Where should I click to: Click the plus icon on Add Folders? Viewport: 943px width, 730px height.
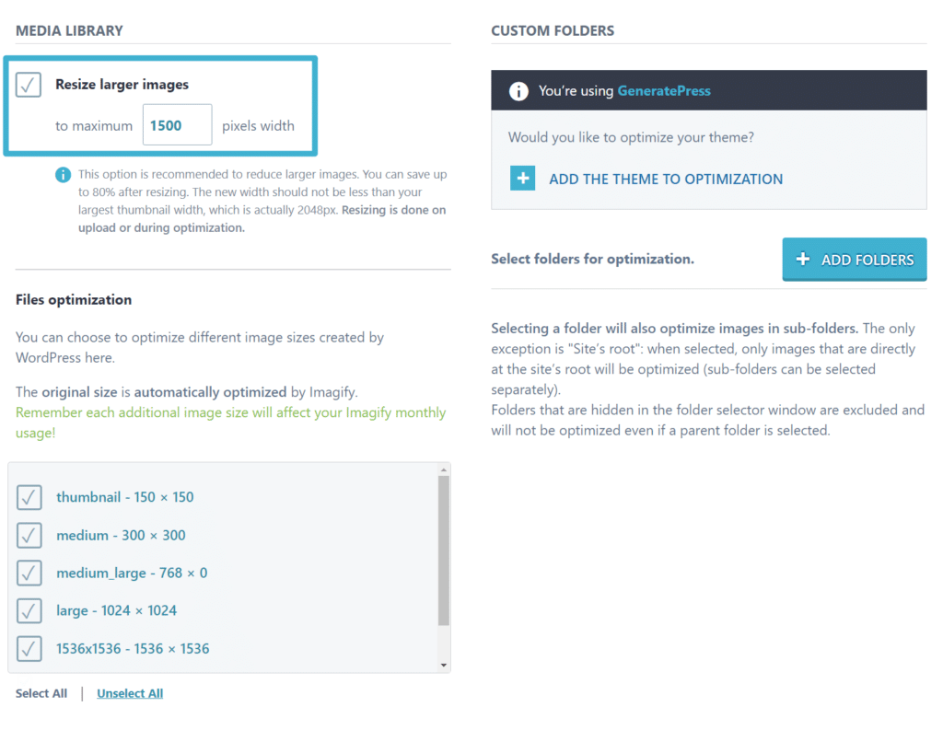coord(802,260)
